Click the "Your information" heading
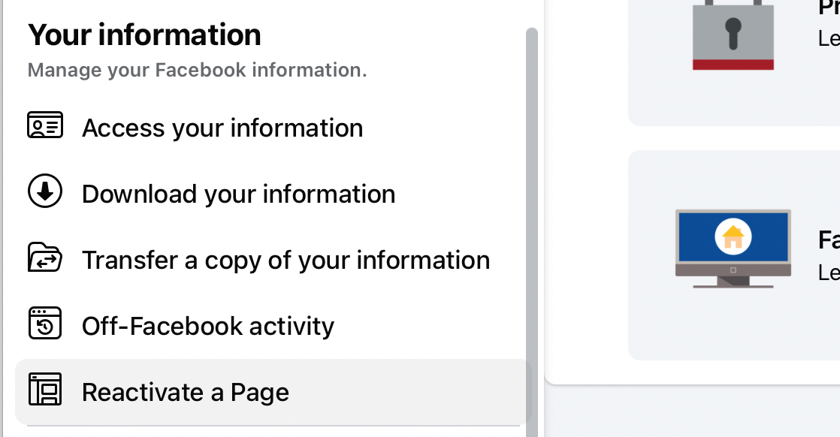 coord(144,34)
